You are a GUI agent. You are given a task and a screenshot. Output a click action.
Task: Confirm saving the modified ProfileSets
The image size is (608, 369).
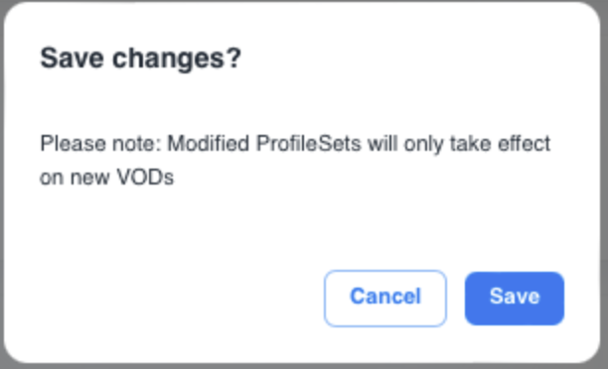coord(515,299)
